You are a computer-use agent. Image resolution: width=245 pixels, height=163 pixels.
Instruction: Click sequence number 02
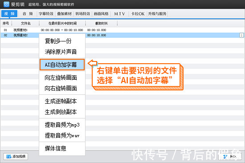[x=5, y=35]
